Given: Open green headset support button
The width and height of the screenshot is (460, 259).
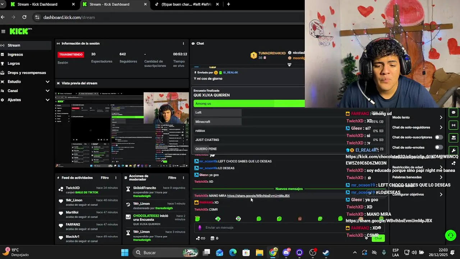Looking at the screenshot, I should click(x=450, y=235).
